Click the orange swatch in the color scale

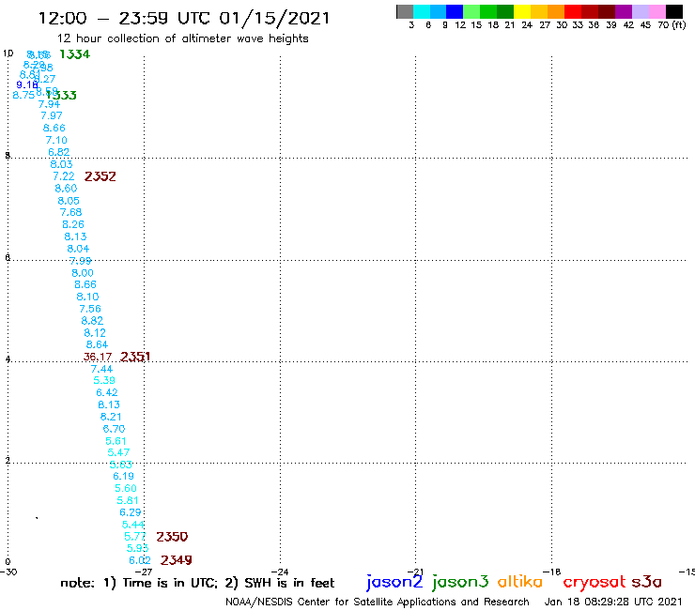pos(556,11)
